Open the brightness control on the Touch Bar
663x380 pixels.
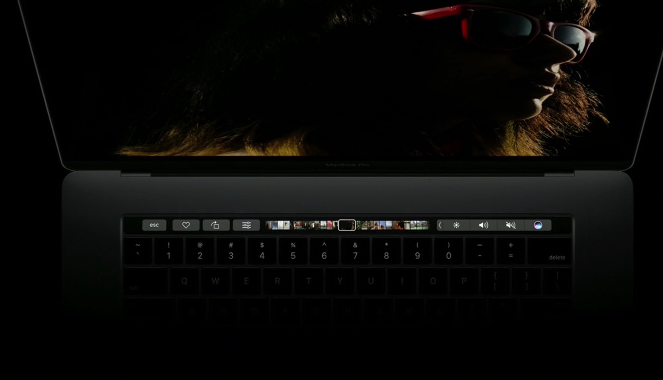pos(456,225)
